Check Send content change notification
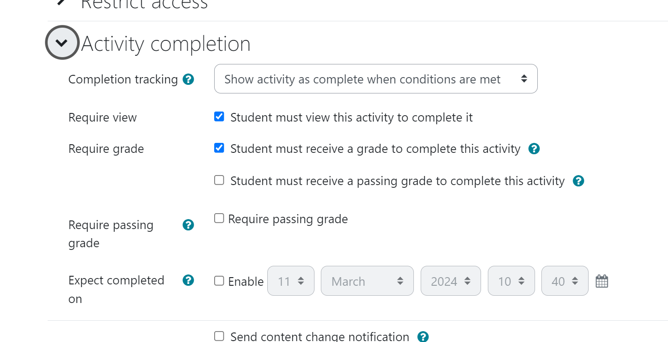Image resolution: width=668 pixels, height=342 pixels. coord(219,336)
